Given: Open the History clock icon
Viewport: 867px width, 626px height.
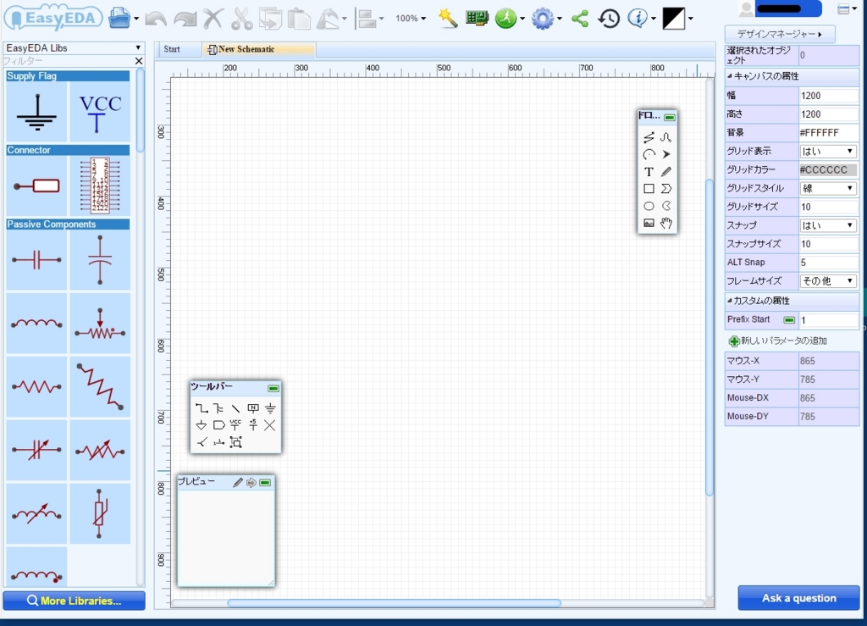Looking at the screenshot, I should [609, 19].
